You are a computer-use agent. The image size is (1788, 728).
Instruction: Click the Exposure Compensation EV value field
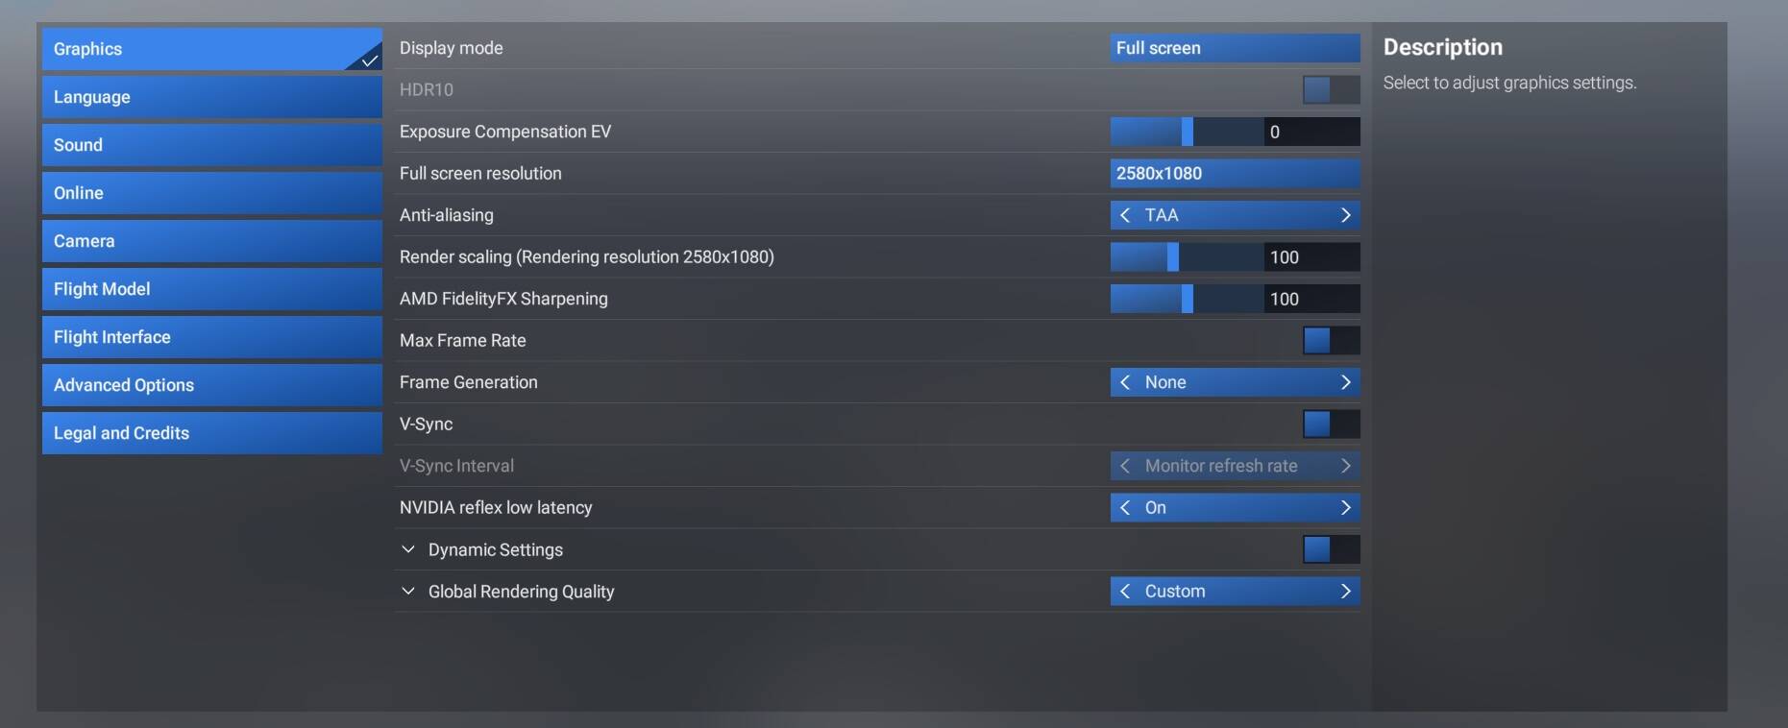[1311, 132]
